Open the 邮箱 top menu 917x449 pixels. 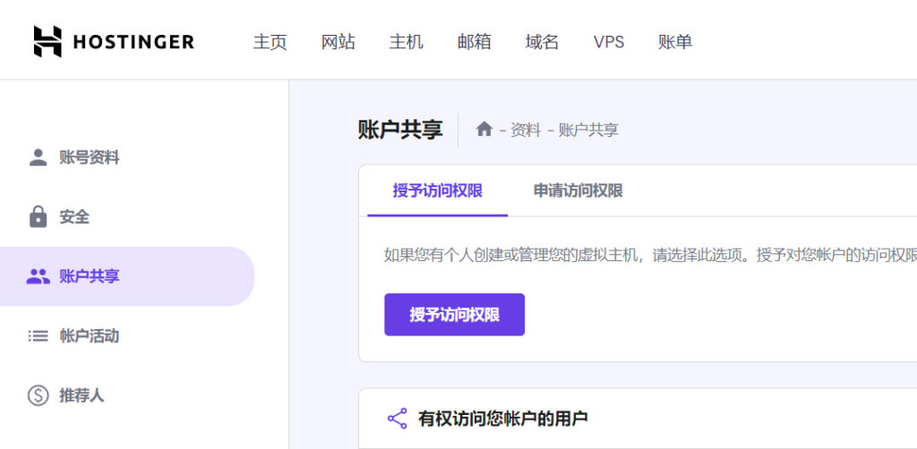coord(475,42)
